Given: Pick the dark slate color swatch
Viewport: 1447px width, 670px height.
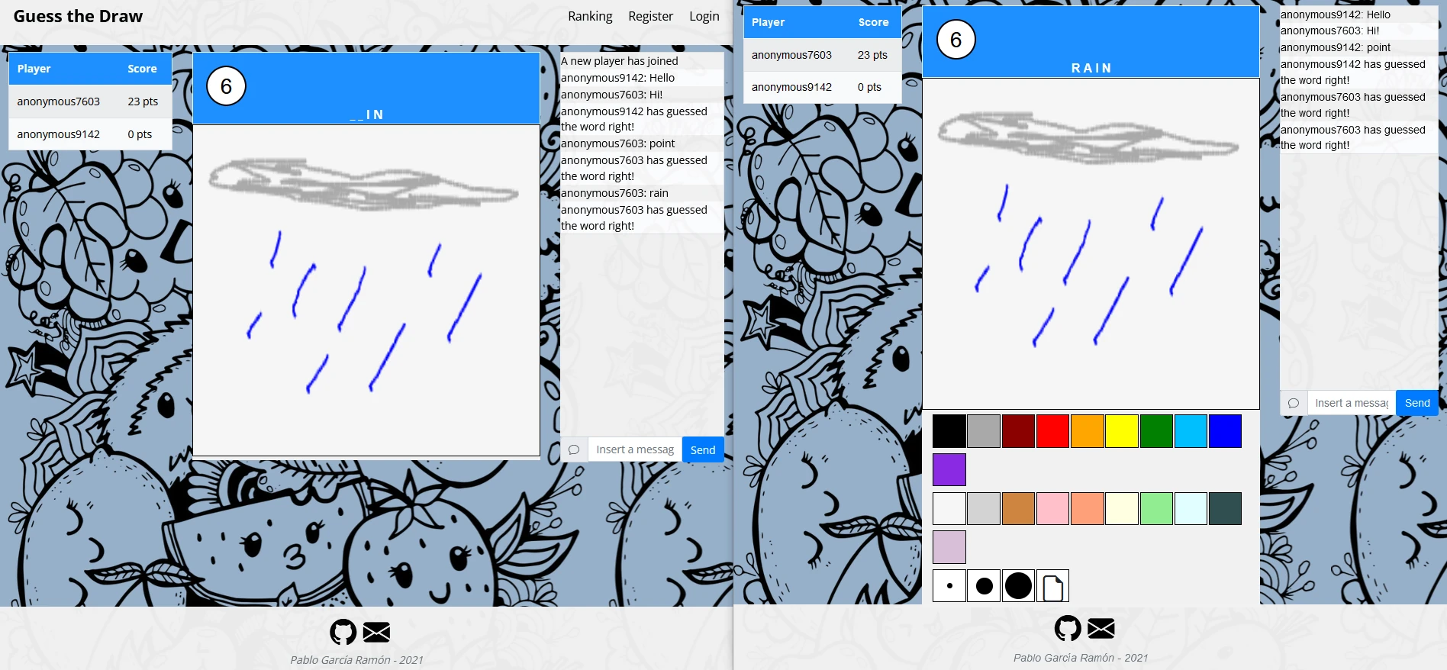Looking at the screenshot, I should pyautogui.click(x=1226, y=508).
